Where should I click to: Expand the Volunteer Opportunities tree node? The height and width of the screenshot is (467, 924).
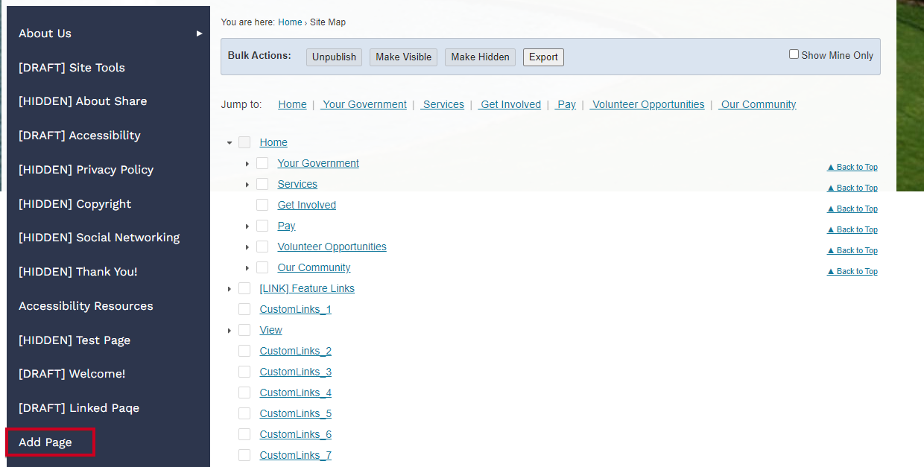247,247
